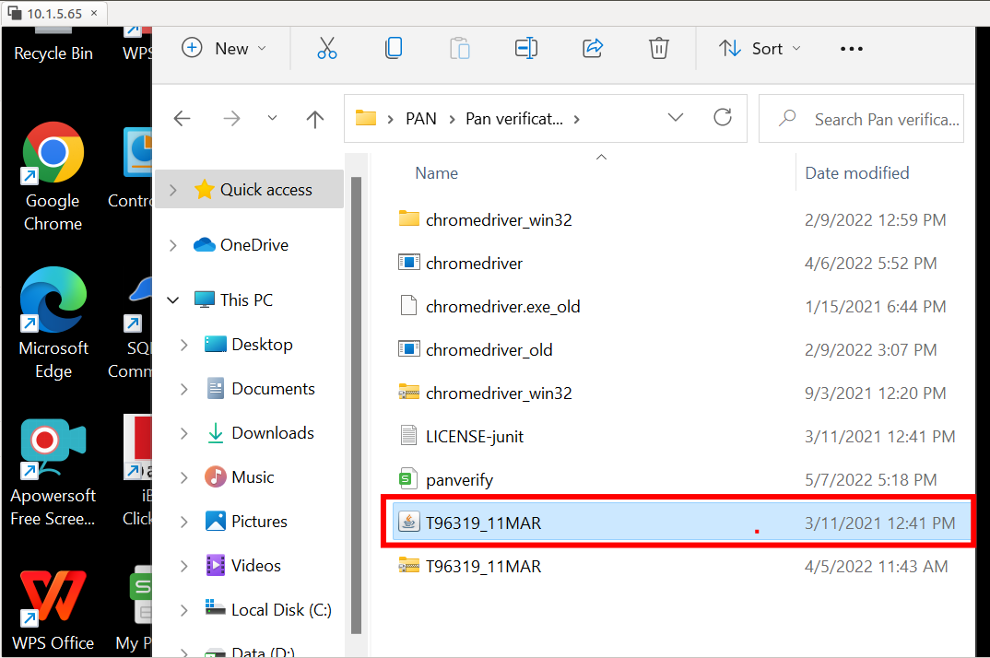Screen dimensions: 990x658
Task: Open Recycle Bin on desktop
Action: click(x=53, y=45)
